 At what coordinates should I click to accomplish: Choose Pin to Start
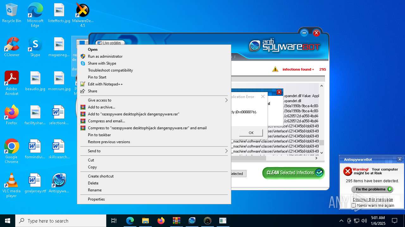[154, 77]
